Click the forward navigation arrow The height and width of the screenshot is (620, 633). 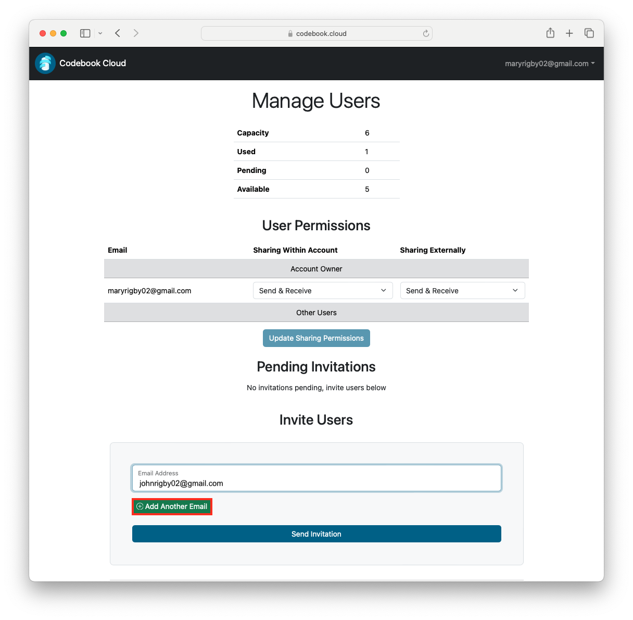coord(136,33)
